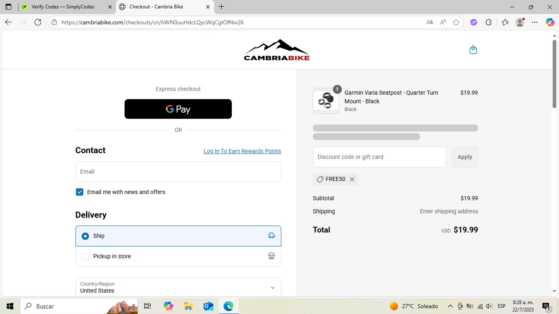The height and width of the screenshot is (314, 559).
Task: Click the Apply discount button
Action: click(465, 157)
